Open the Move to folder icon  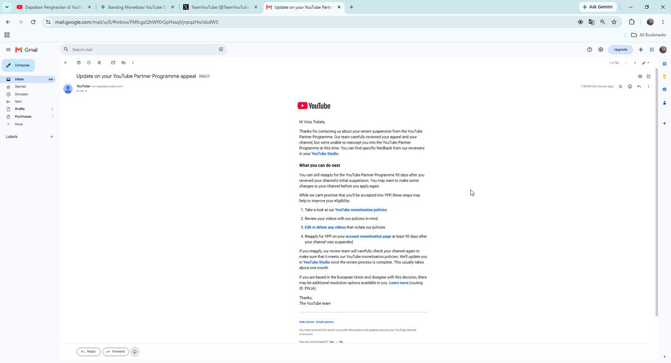[x=124, y=63]
